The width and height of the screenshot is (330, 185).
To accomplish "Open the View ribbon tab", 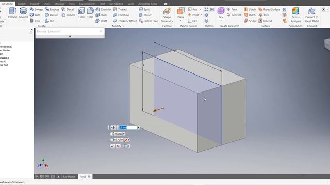I will (72, 4).
